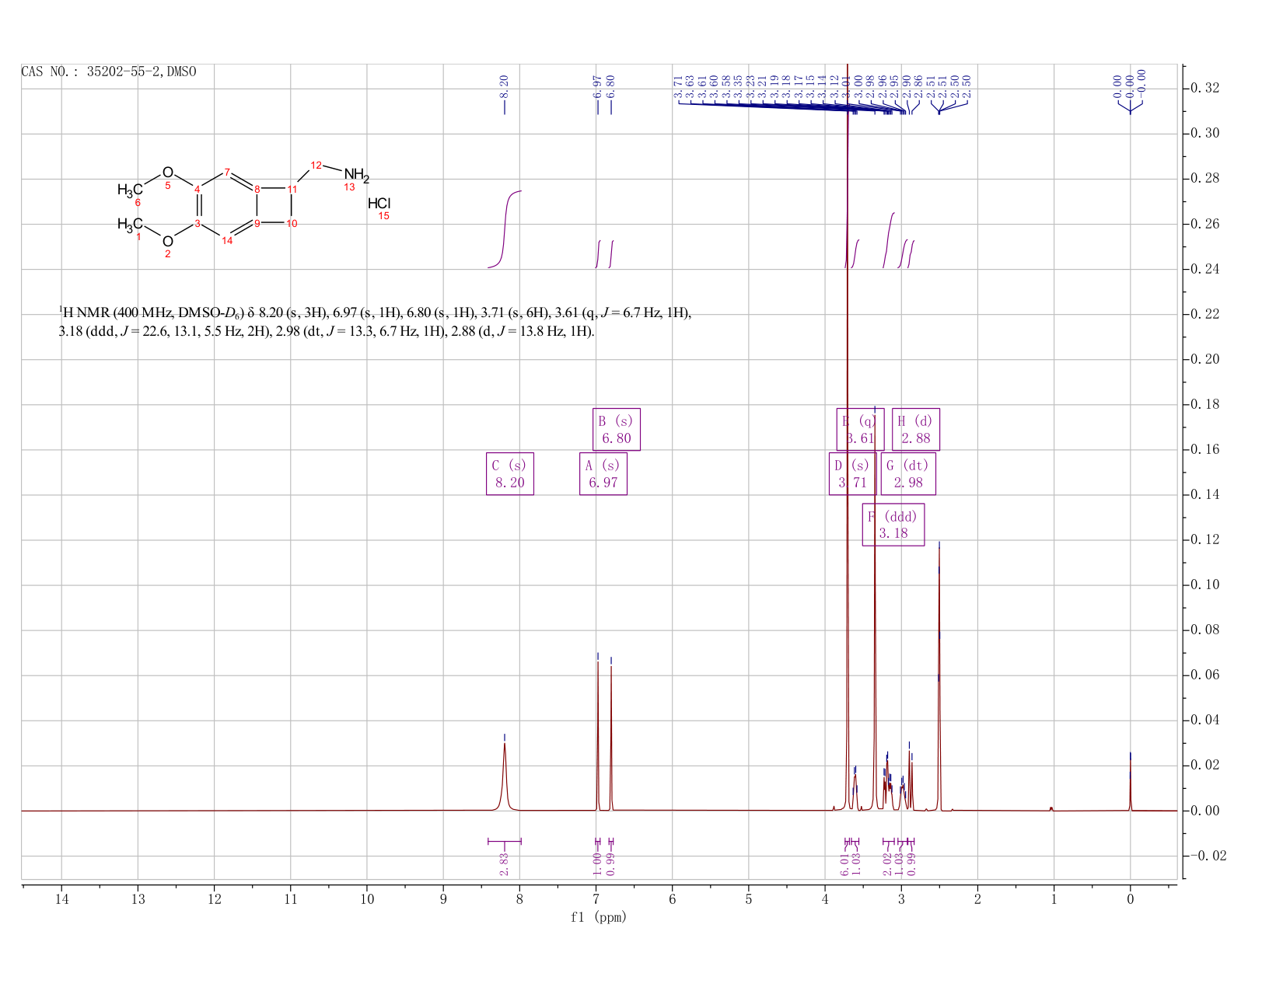Click x-axis tick label 12
This screenshot has height=991, width=1283.
tap(214, 899)
